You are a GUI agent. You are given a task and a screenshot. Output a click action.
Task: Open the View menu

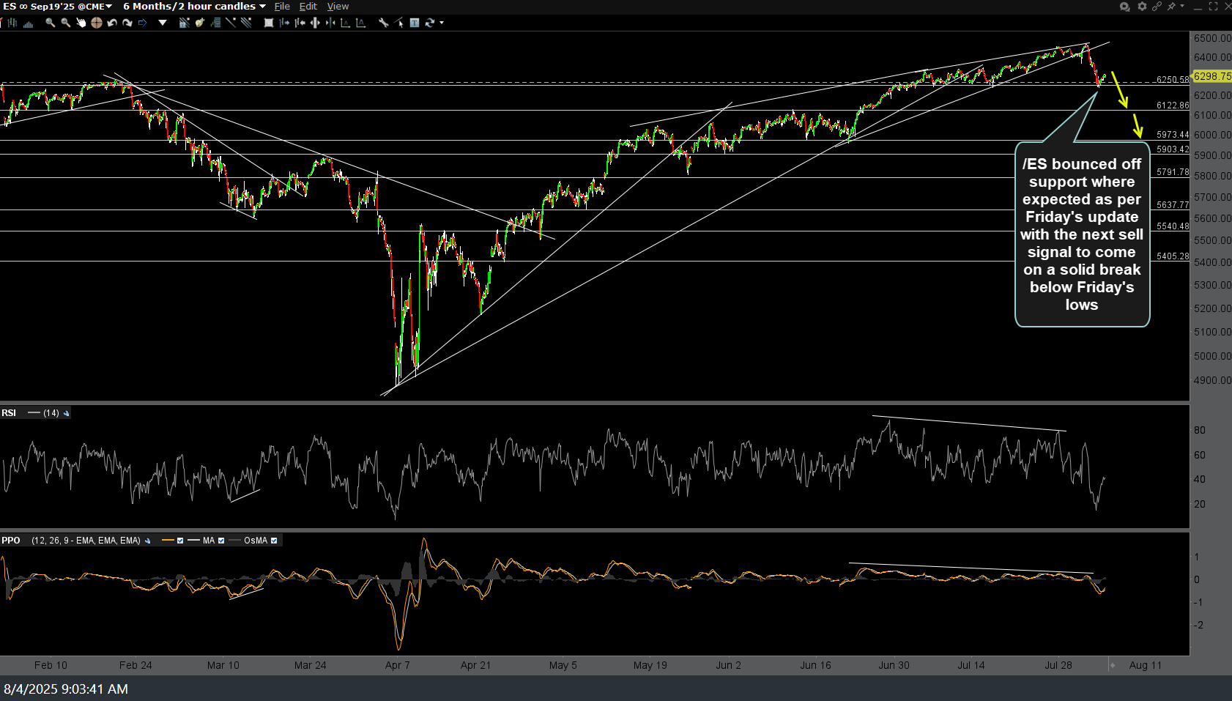click(x=338, y=6)
